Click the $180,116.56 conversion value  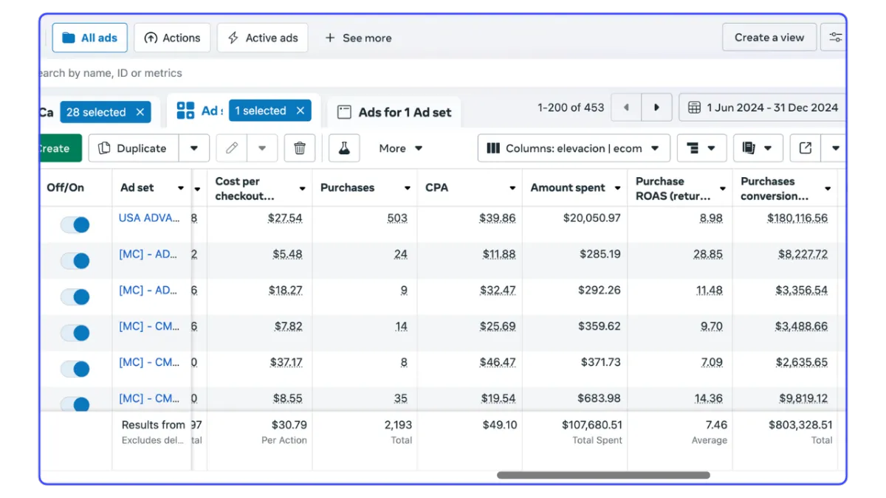797,218
